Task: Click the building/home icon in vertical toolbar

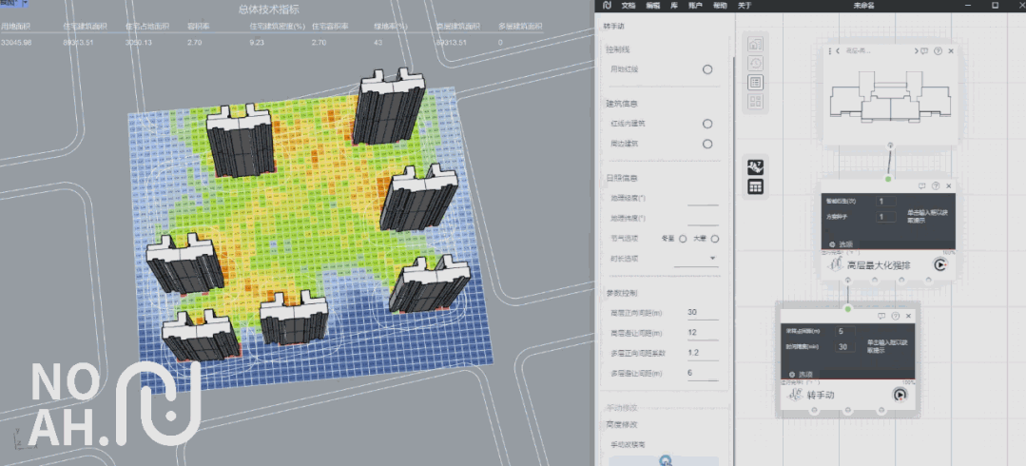Action: [756, 44]
